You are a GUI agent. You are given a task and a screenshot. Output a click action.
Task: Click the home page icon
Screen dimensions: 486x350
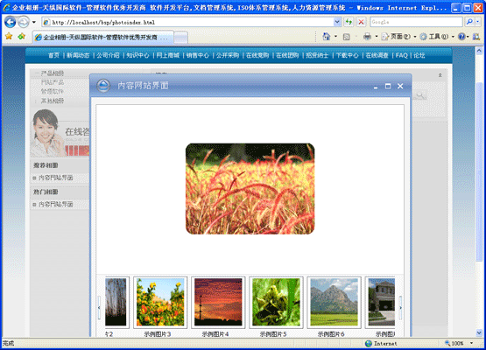click(327, 37)
